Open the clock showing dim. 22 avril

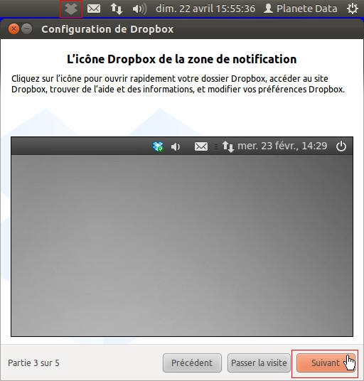205,9
